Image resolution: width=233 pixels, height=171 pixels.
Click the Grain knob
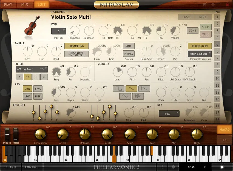point(97,52)
